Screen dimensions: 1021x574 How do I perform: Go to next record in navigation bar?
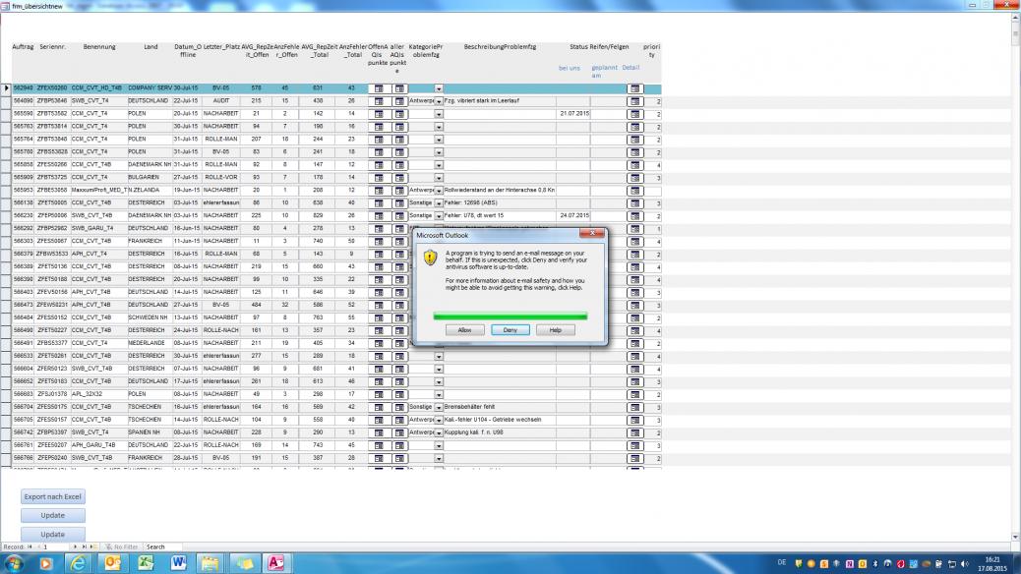75,547
